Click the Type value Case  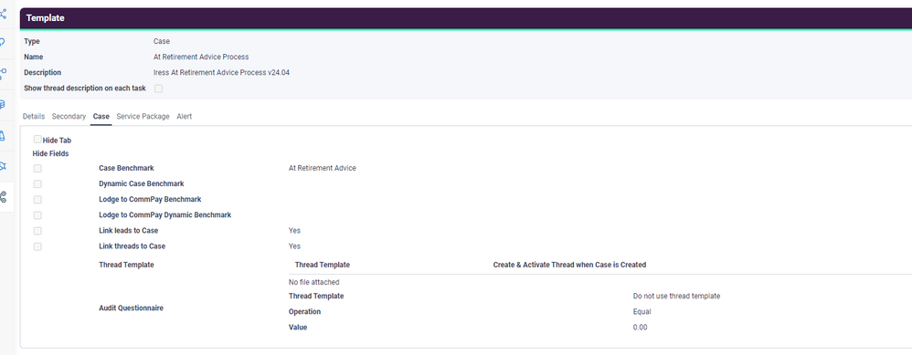click(x=162, y=41)
